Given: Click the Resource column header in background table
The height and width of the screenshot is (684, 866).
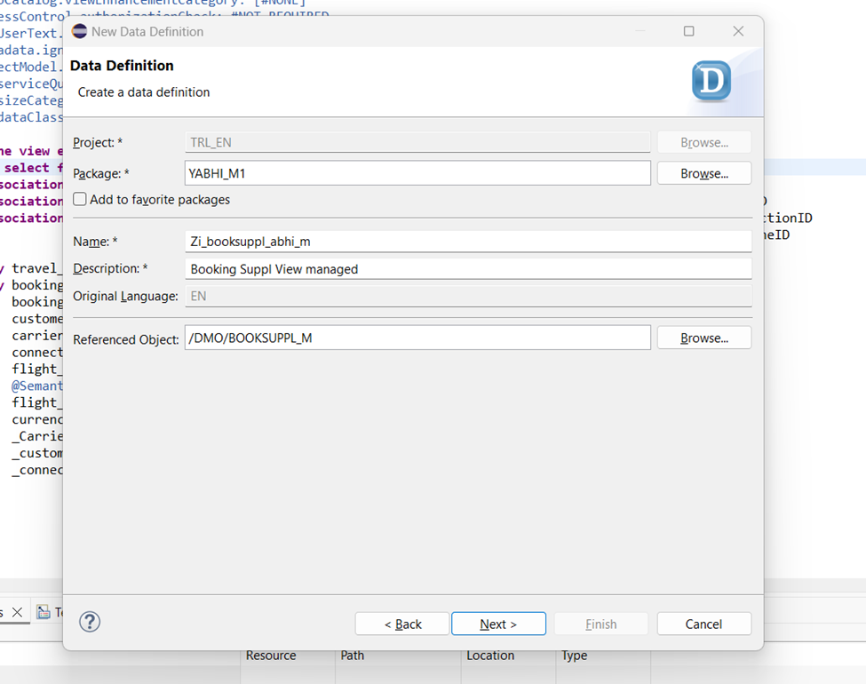Looking at the screenshot, I should (x=271, y=656).
